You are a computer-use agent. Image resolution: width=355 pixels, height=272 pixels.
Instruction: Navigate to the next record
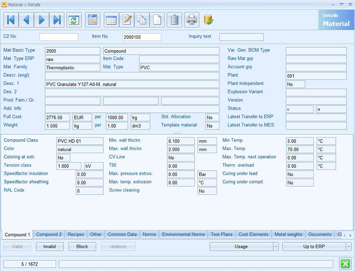pyautogui.click(x=42, y=20)
